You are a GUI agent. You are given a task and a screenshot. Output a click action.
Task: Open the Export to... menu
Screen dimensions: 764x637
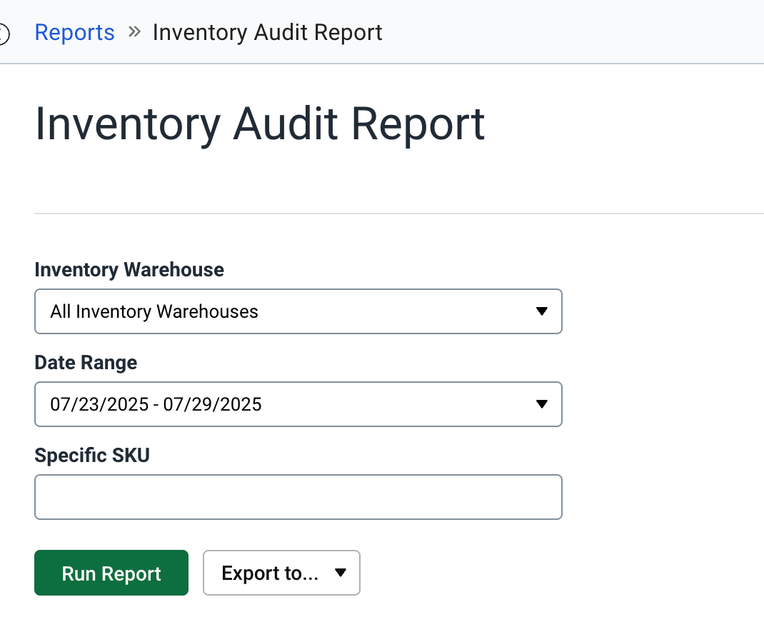[x=281, y=573]
